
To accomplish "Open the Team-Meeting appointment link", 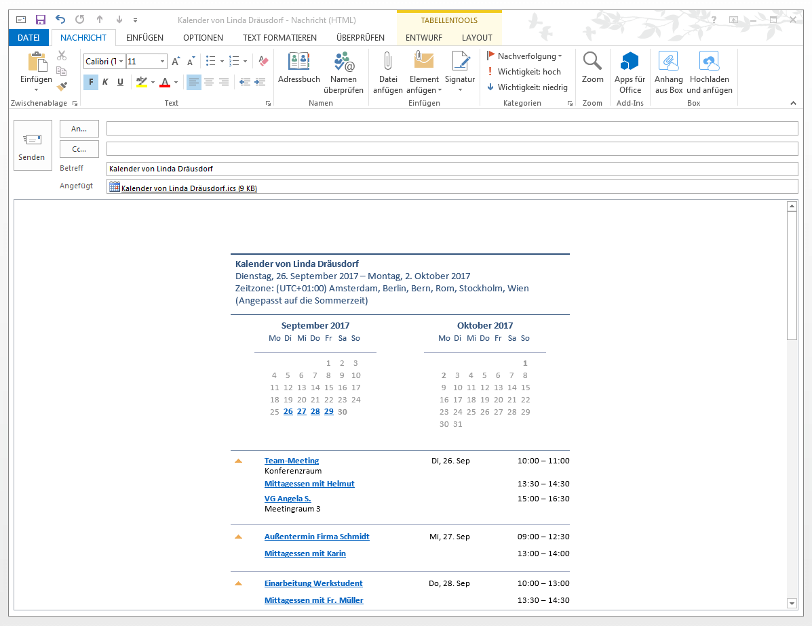I will click(291, 460).
